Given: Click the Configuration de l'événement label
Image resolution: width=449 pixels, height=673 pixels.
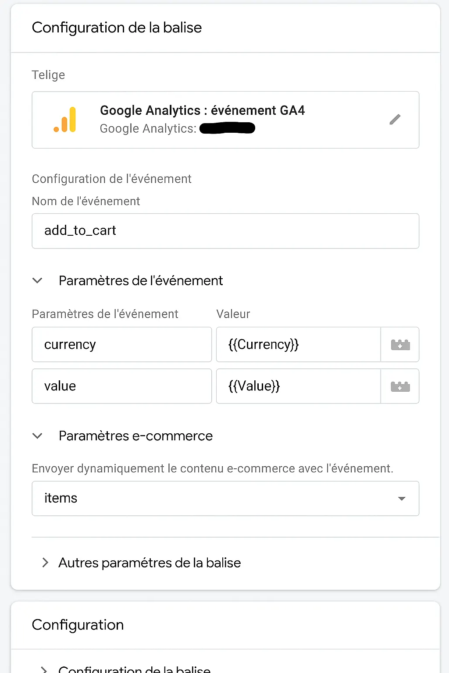Looking at the screenshot, I should (x=112, y=179).
